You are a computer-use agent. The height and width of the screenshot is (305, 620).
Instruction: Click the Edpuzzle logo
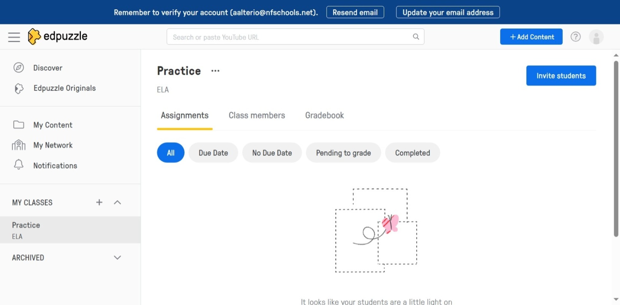58,36
